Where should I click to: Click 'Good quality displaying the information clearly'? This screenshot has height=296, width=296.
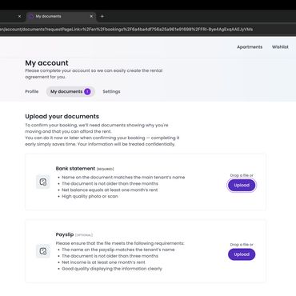click(x=112, y=269)
